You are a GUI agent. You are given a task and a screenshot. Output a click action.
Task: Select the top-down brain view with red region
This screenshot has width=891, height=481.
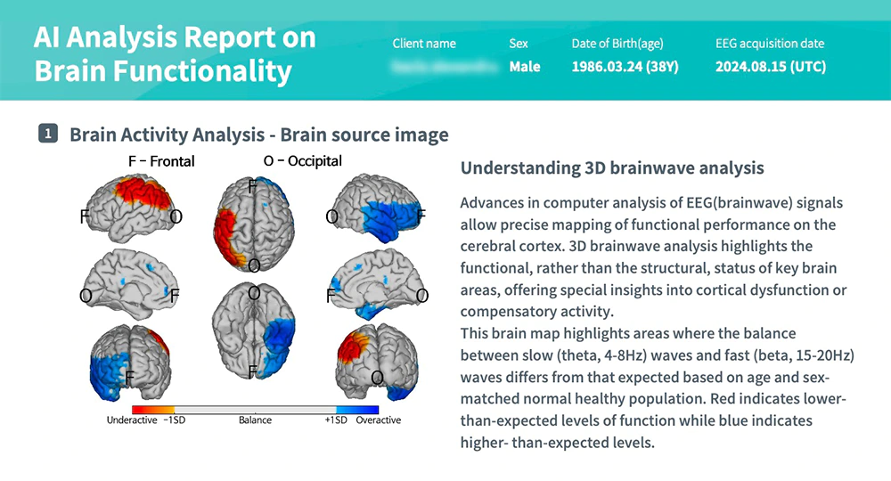253,222
